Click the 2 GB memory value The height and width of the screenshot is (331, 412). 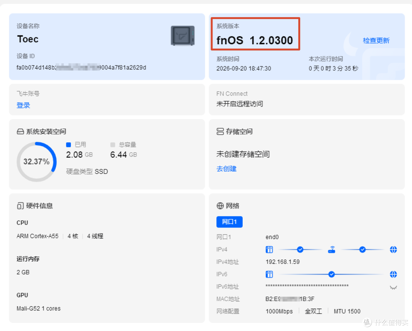[x=23, y=272]
